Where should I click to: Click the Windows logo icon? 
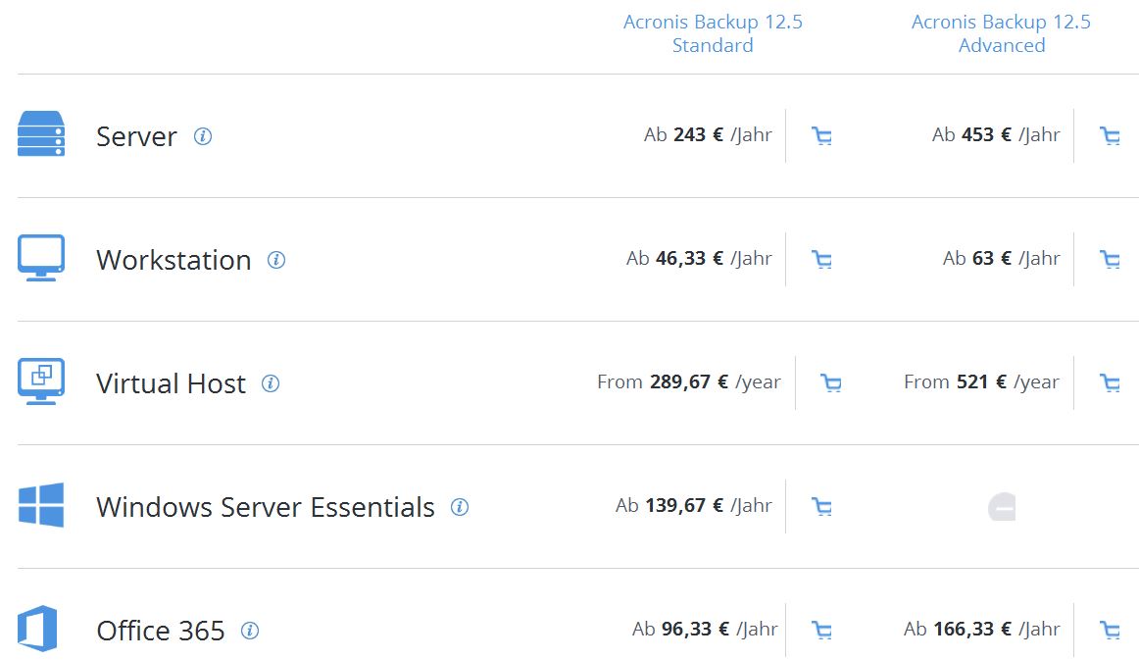pyautogui.click(x=41, y=504)
